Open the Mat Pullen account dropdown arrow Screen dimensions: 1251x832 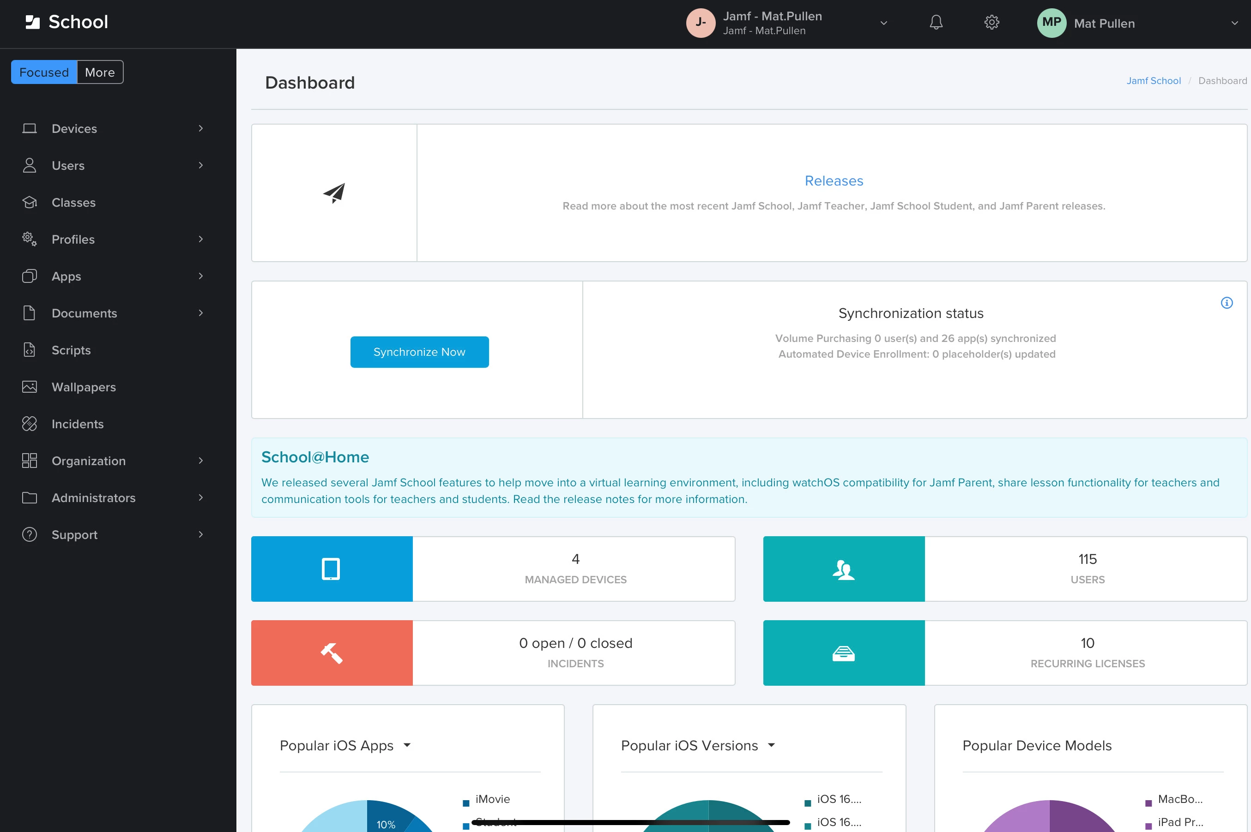click(1234, 23)
